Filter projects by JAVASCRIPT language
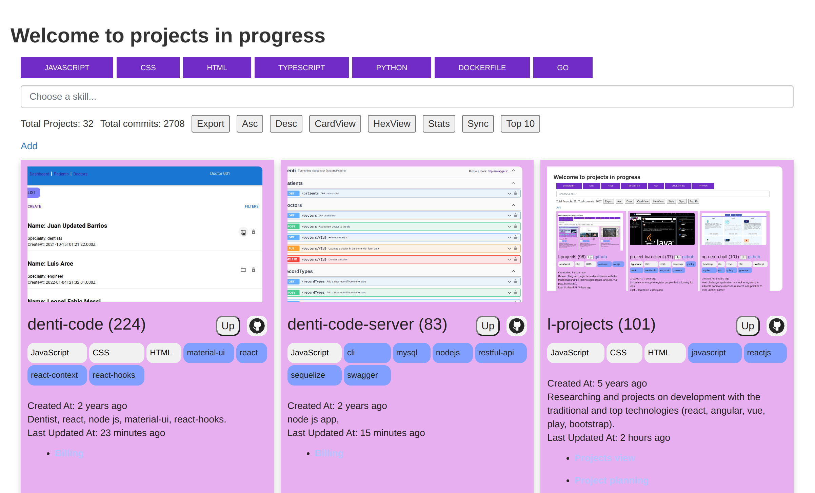Screen dimensions: 815x493 pyautogui.click(x=67, y=68)
